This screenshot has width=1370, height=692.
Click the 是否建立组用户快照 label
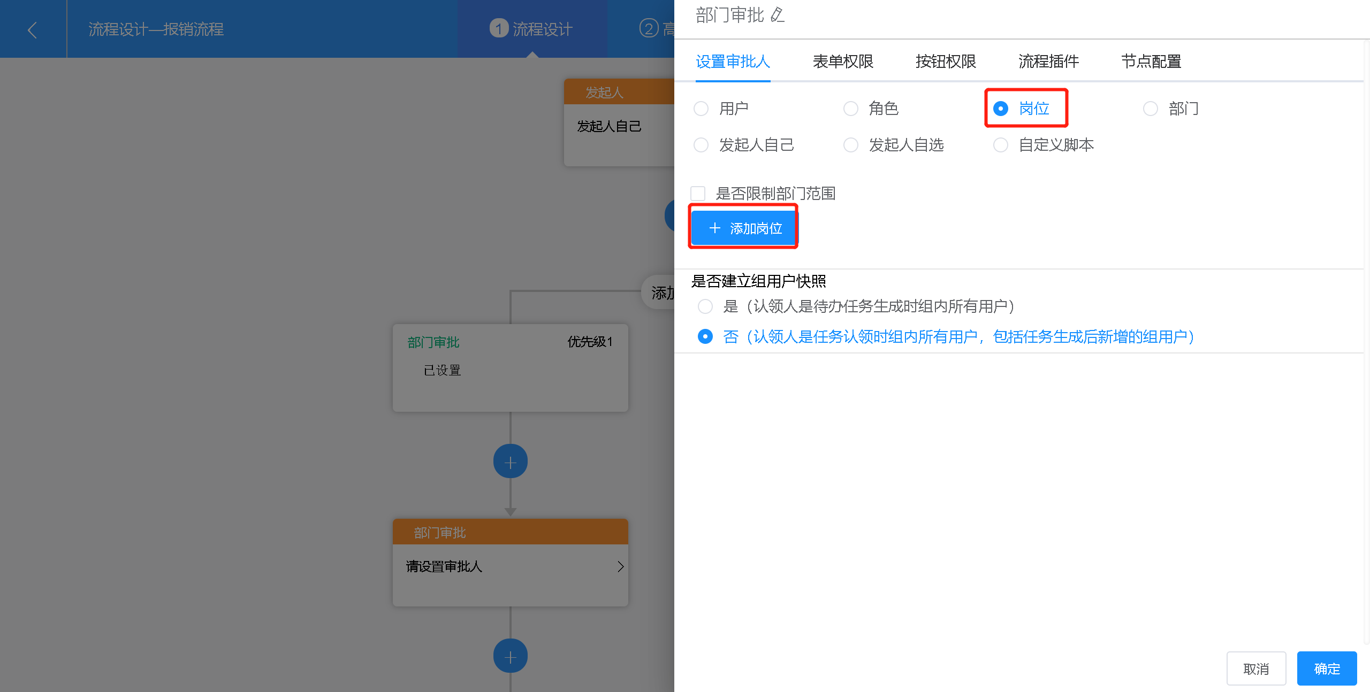758,281
